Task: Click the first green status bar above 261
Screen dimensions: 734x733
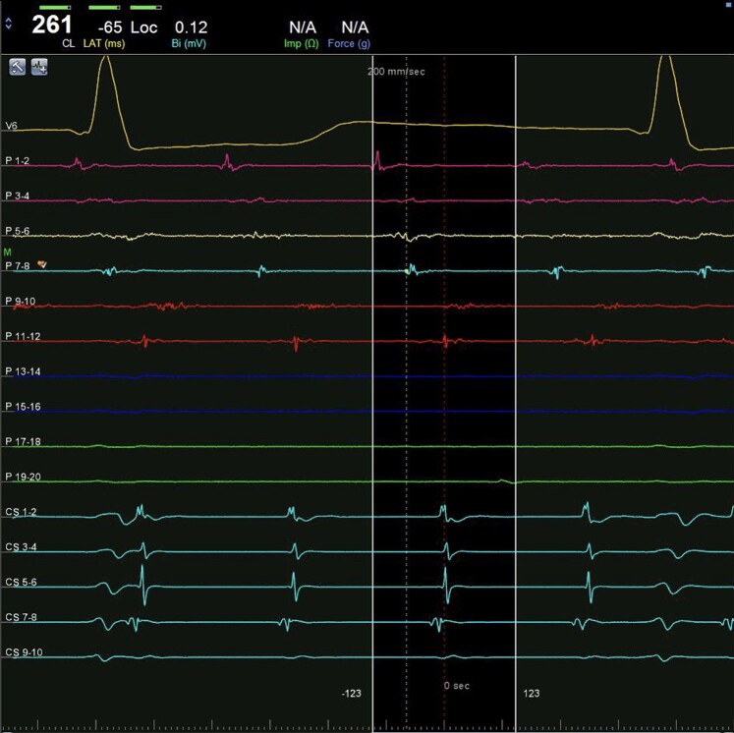Action: 55,8
